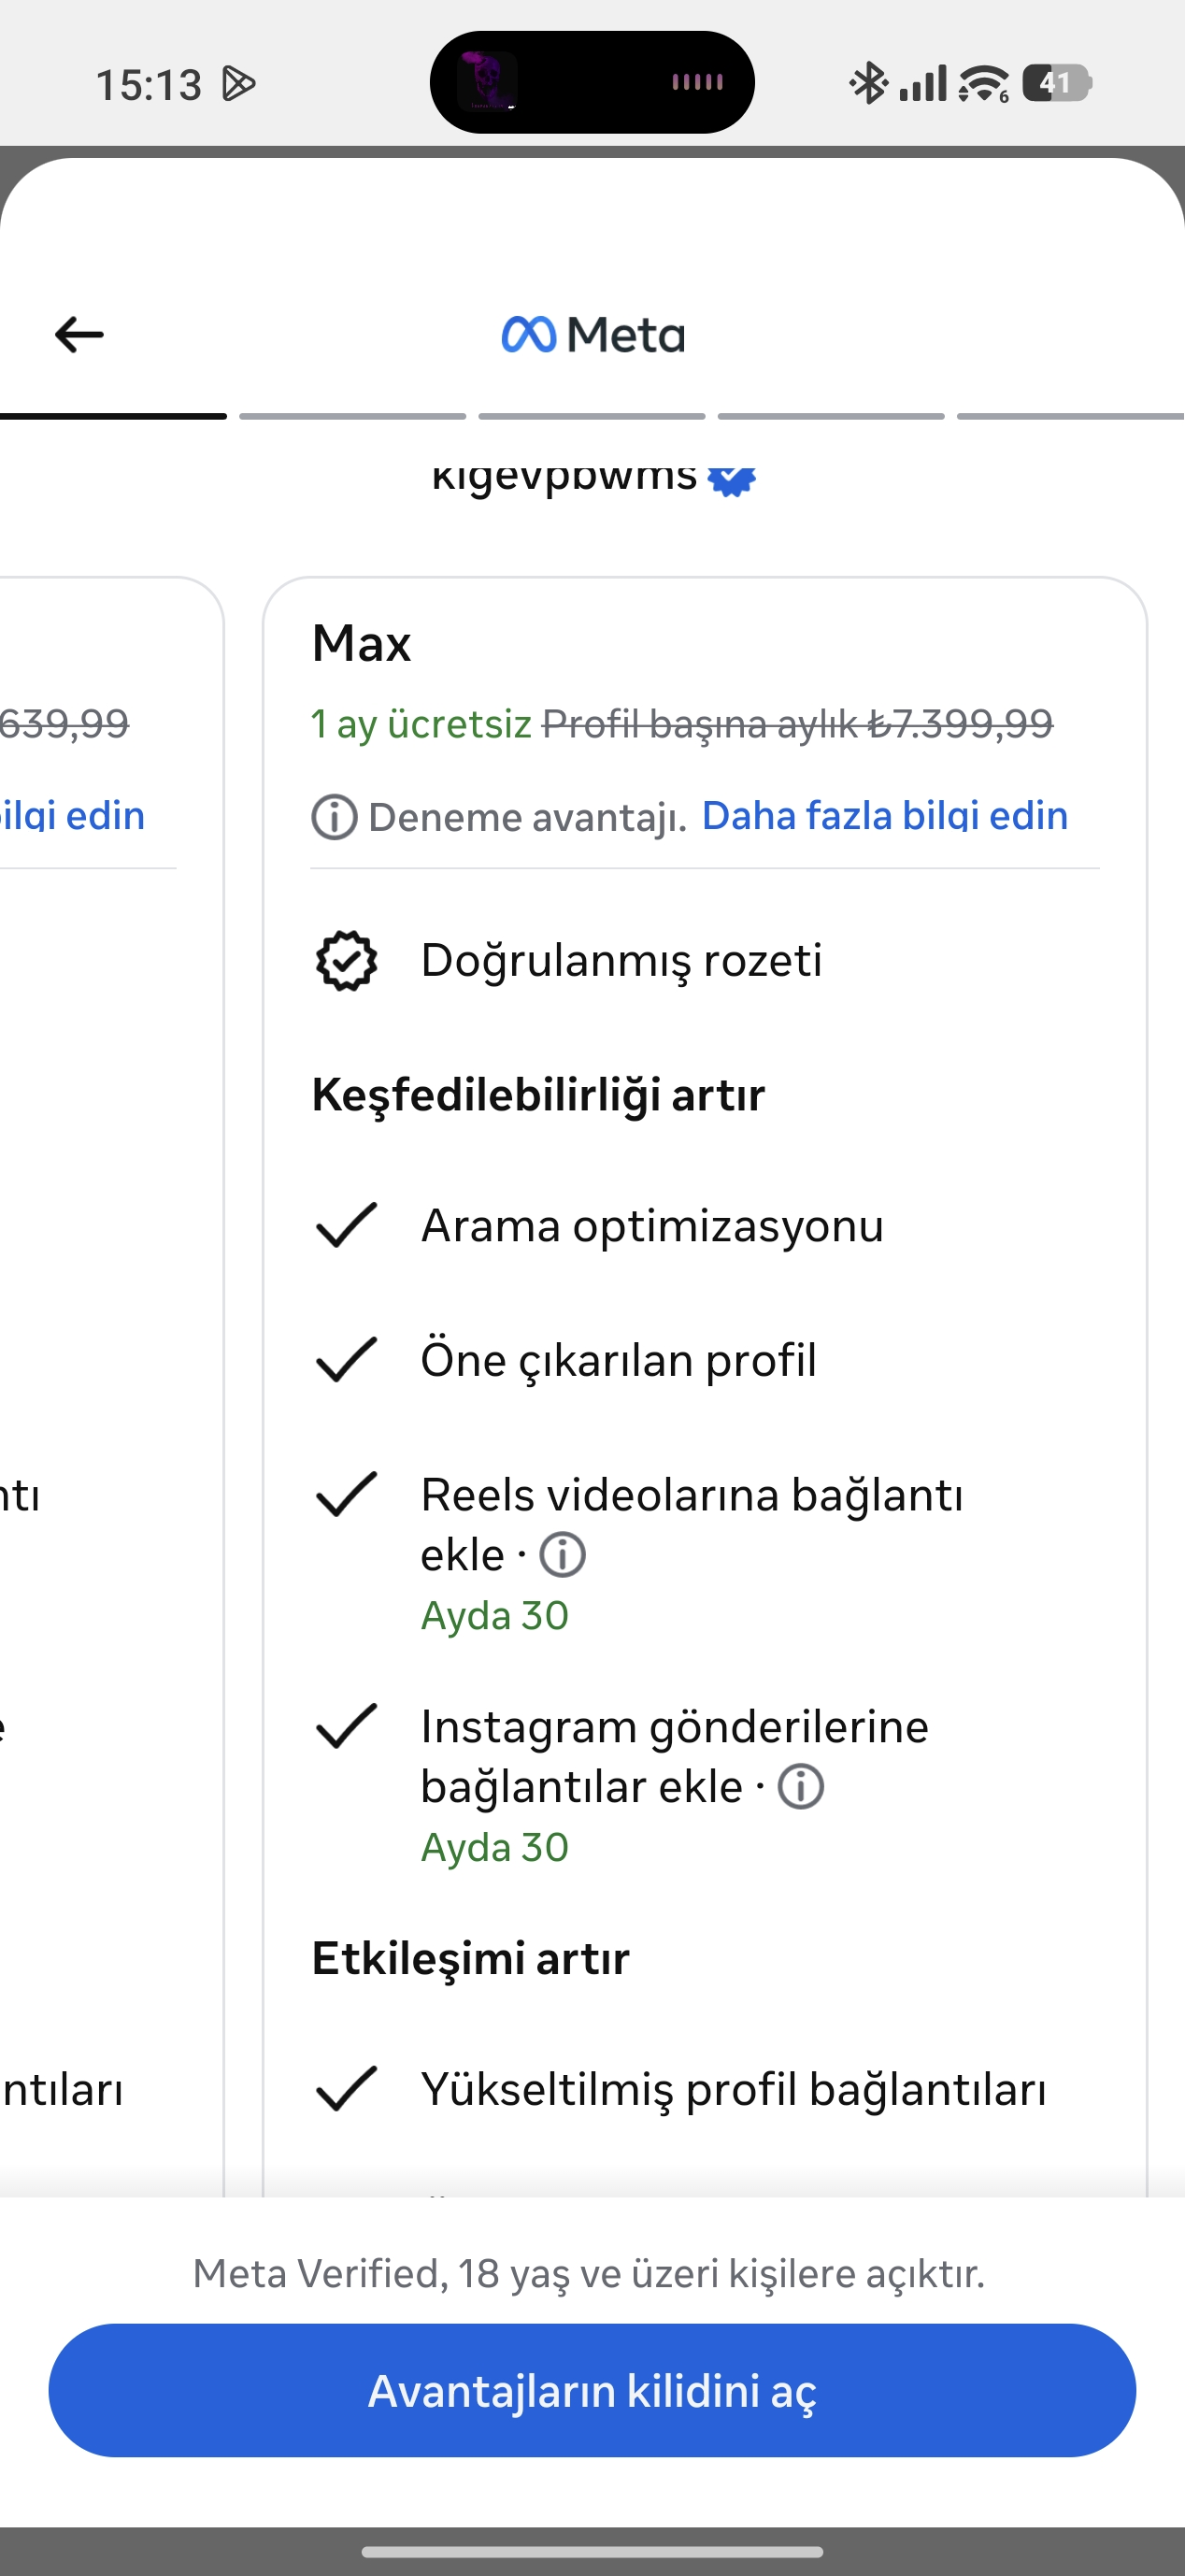The image size is (1185, 2576).
Task: Tap checkmark beside Yükseltilmiş profil bağlantıları
Action: click(x=346, y=2089)
